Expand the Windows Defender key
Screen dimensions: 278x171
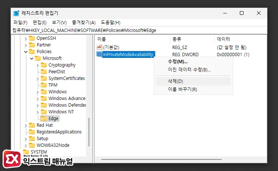[37, 106]
